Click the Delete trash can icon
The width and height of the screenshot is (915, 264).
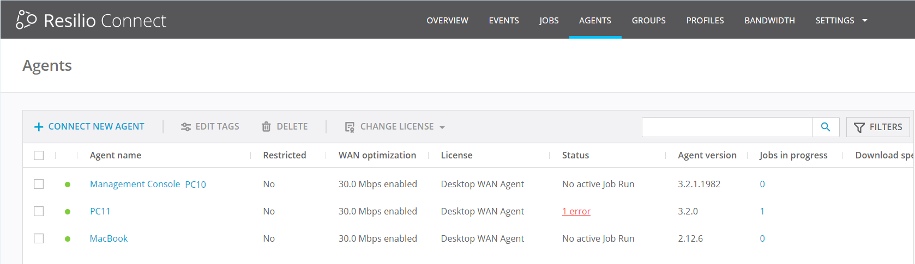(266, 127)
